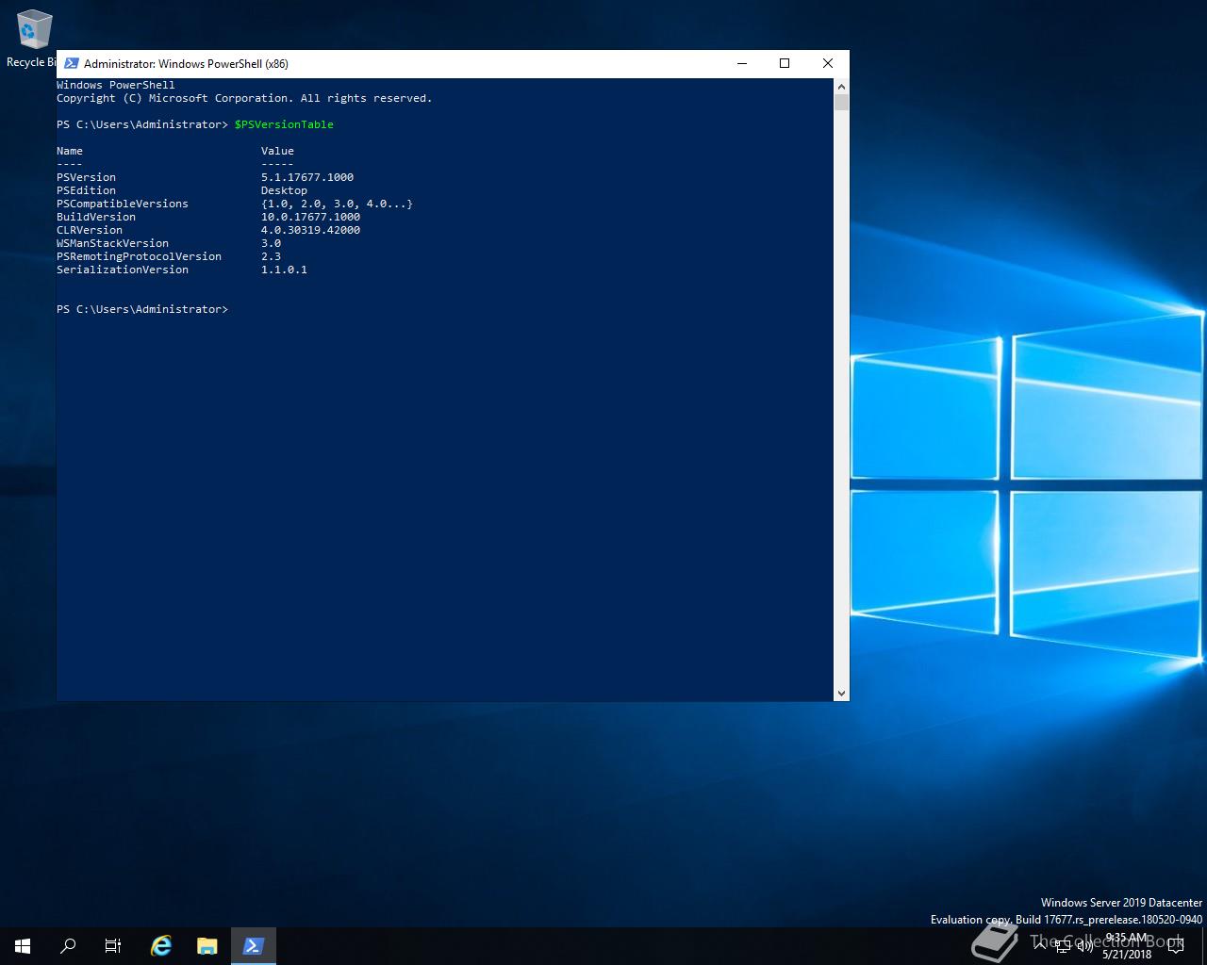Click the $PSVersionTable command text
This screenshot has height=965, width=1207.
coord(284,124)
